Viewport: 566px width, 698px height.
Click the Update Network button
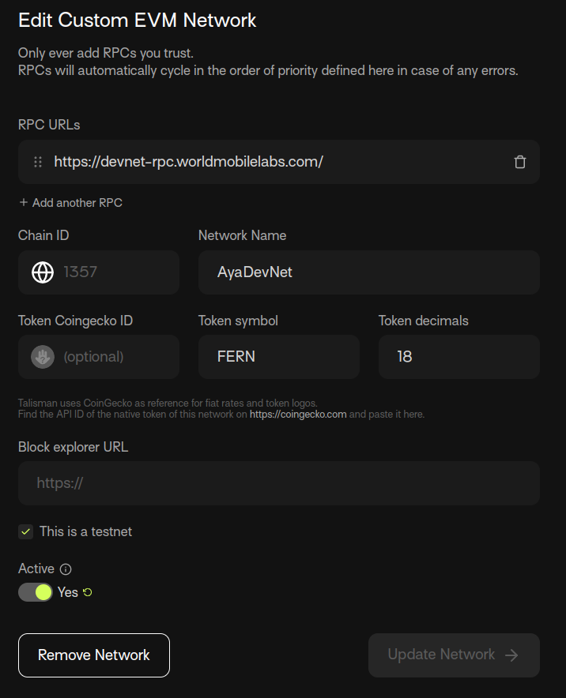point(454,655)
